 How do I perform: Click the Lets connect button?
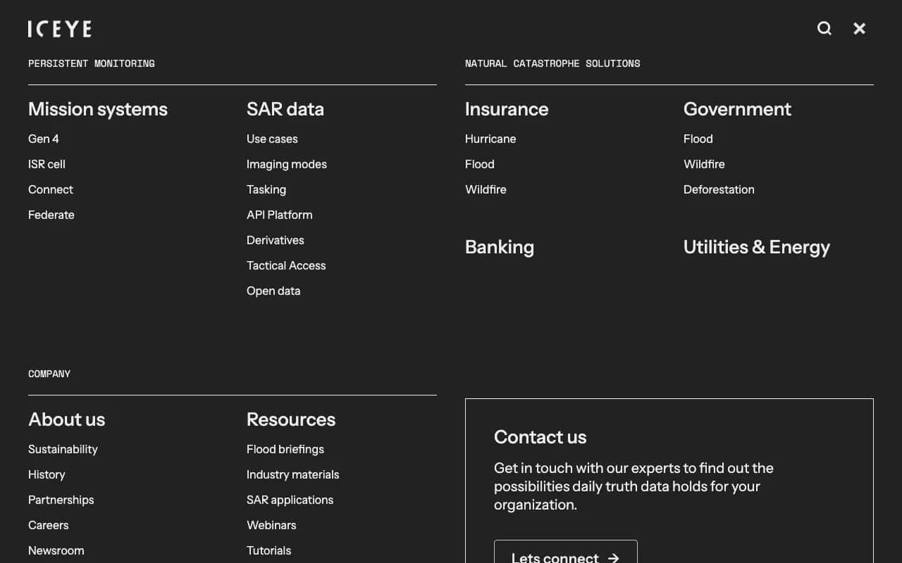tap(566, 552)
